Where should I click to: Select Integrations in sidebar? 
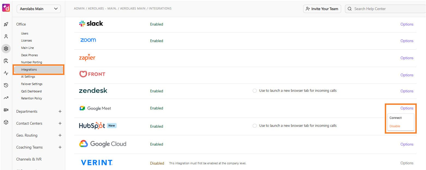[38, 70]
